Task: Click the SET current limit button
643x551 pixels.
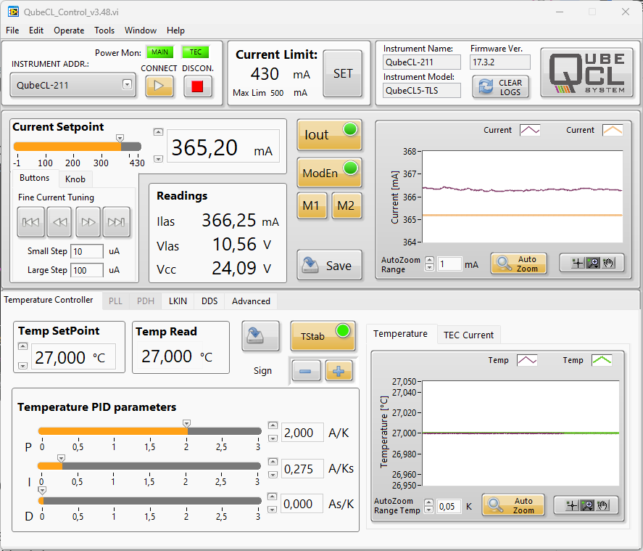Action: tap(343, 74)
